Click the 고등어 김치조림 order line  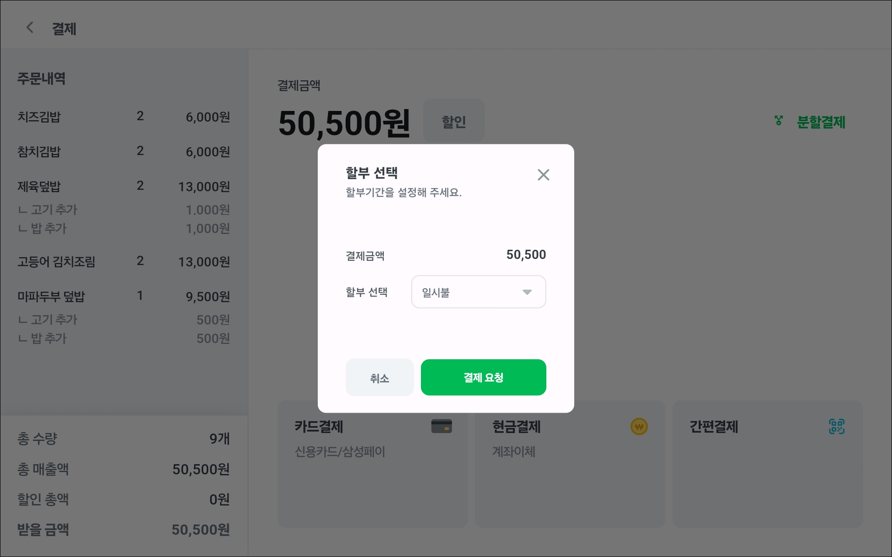124,262
